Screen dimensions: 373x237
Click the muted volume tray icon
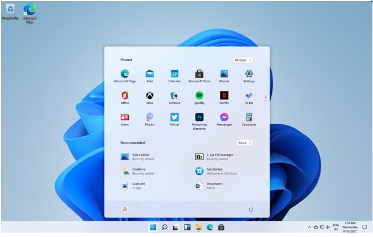[328, 227]
